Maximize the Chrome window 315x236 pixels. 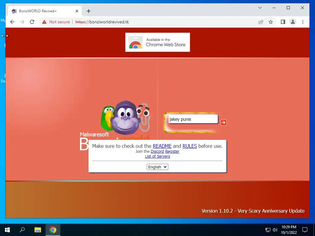(288, 8)
